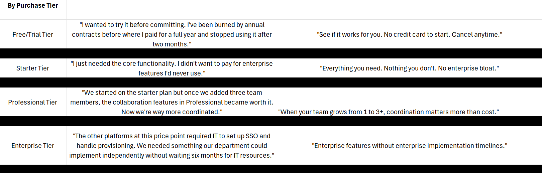Select the "without enterprise implementation timelines" tagline cell

(x=409, y=146)
